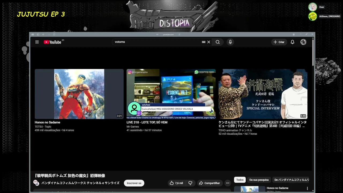Open the Mr Games channel link
Image resolution: width=343 pixels, height=193 pixels.
(x=133, y=127)
